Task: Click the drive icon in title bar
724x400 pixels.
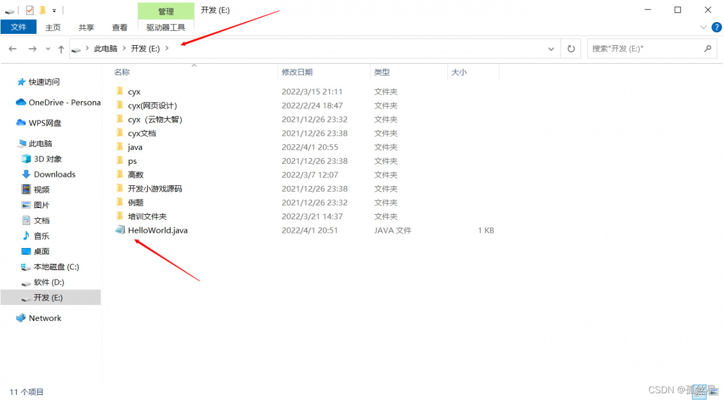Action: point(10,10)
